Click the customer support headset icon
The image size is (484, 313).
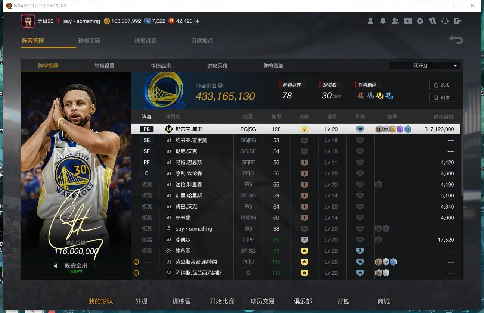tap(445, 21)
